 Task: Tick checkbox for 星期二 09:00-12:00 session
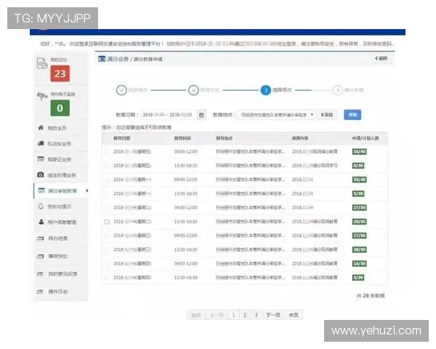pyautogui.click(x=107, y=208)
